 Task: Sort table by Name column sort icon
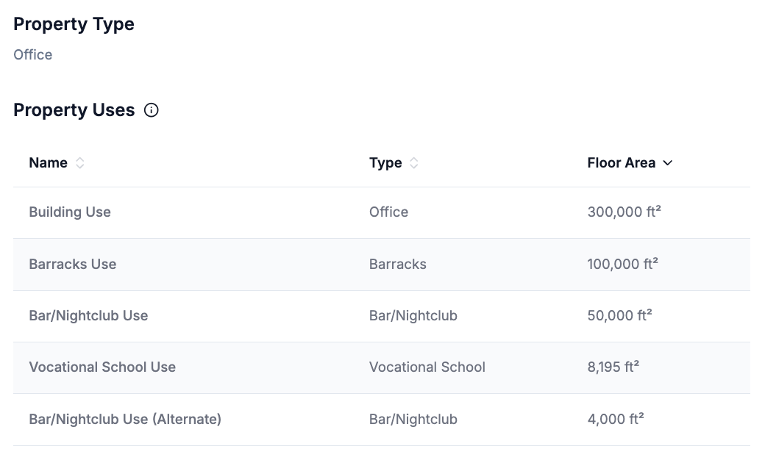coord(80,163)
